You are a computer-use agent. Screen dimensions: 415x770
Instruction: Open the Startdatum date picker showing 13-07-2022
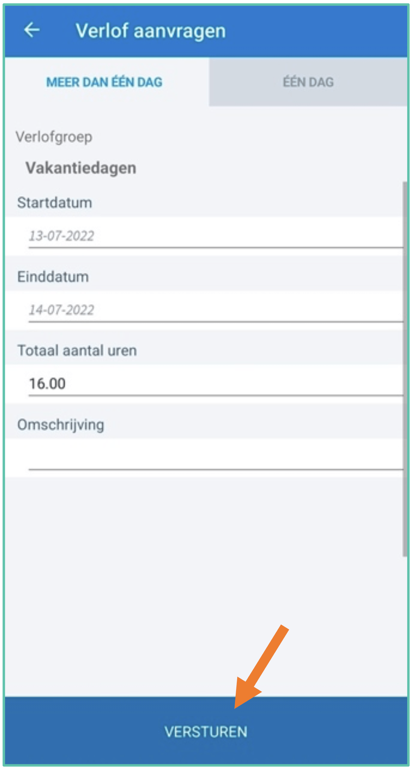pos(62,236)
